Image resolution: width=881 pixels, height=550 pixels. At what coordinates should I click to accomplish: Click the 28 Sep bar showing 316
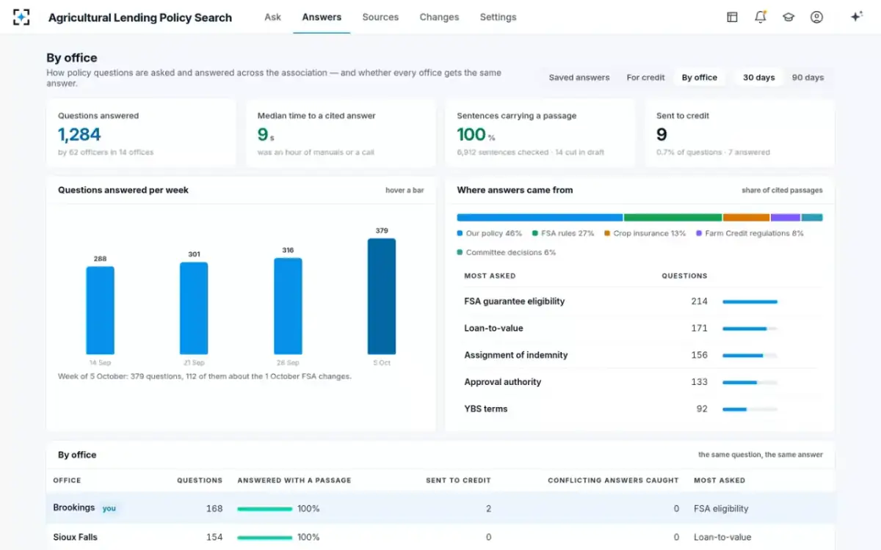[x=288, y=307]
